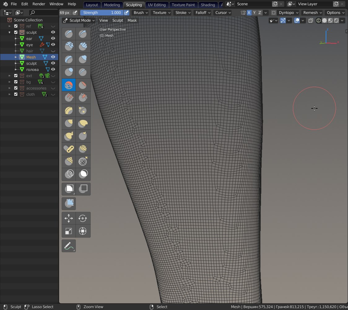Choose the Box Hide tool
Screen dimensions: 348x310
tap(83, 189)
